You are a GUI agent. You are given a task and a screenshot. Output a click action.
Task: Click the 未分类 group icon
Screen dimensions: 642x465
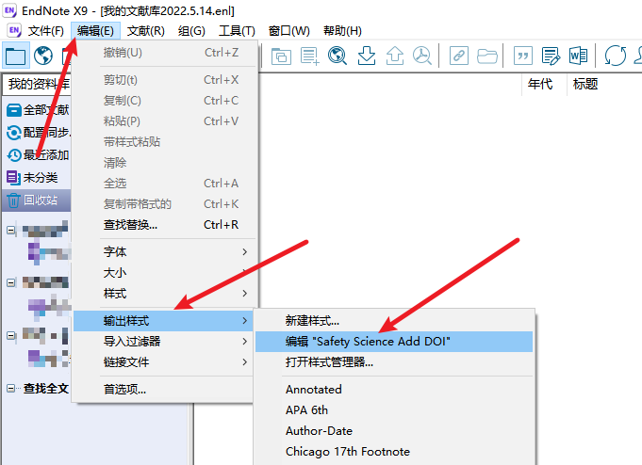[x=13, y=178]
